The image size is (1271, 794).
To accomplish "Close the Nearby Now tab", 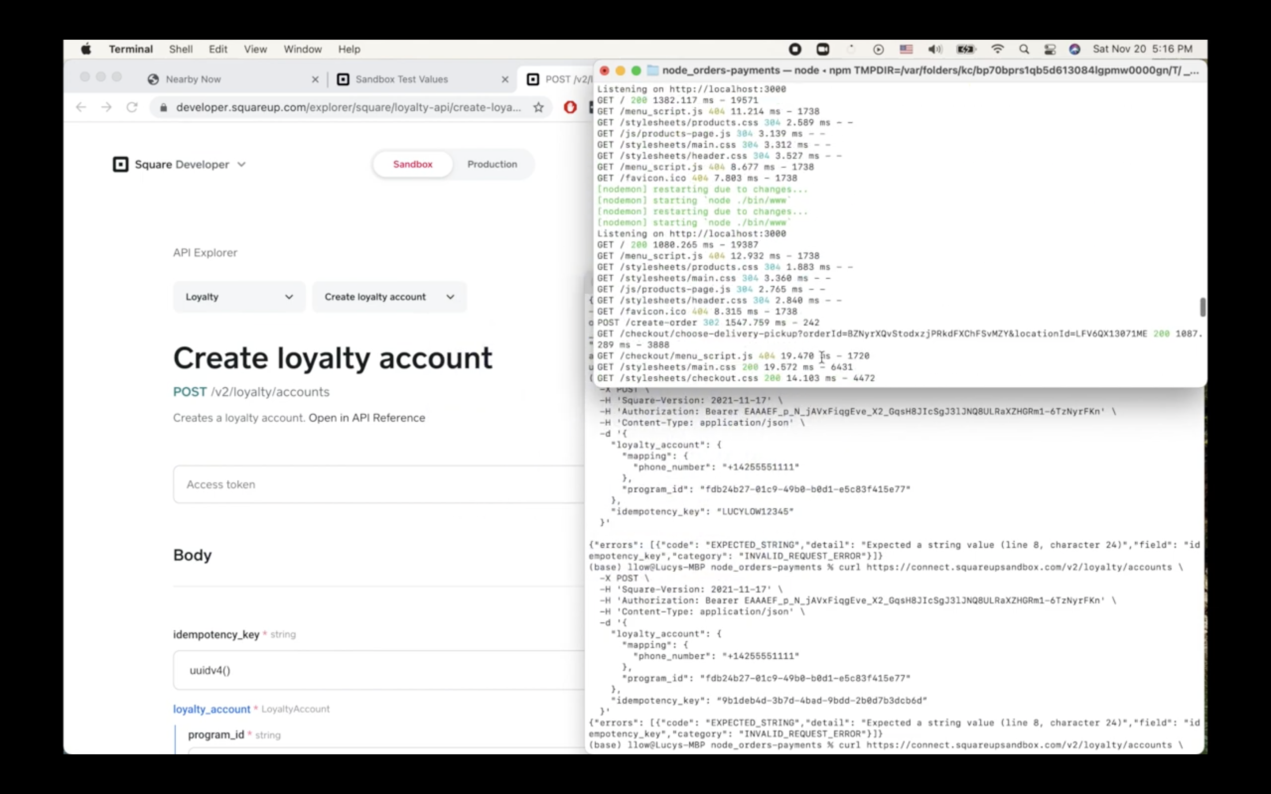I will [x=315, y=79].
